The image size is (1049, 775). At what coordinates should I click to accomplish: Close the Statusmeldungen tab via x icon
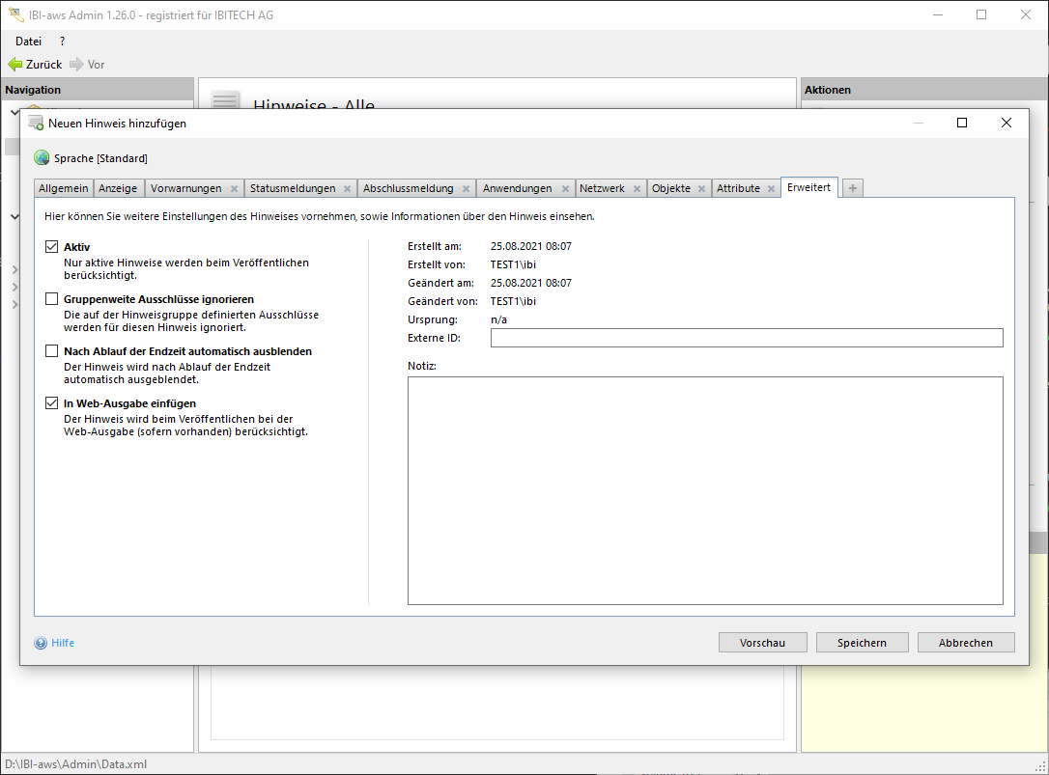(x=347, y=189)
